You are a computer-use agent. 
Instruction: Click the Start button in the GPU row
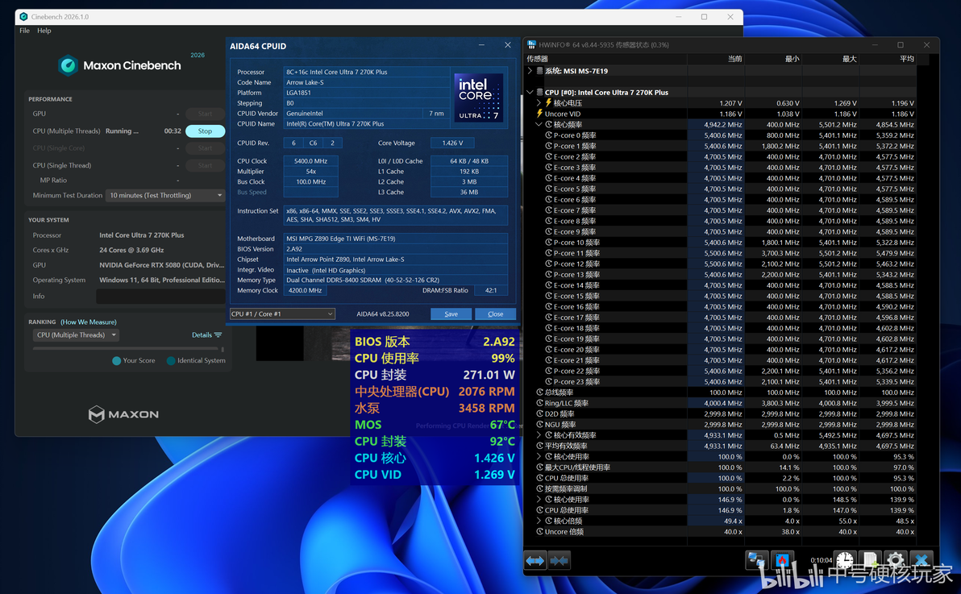206,114
